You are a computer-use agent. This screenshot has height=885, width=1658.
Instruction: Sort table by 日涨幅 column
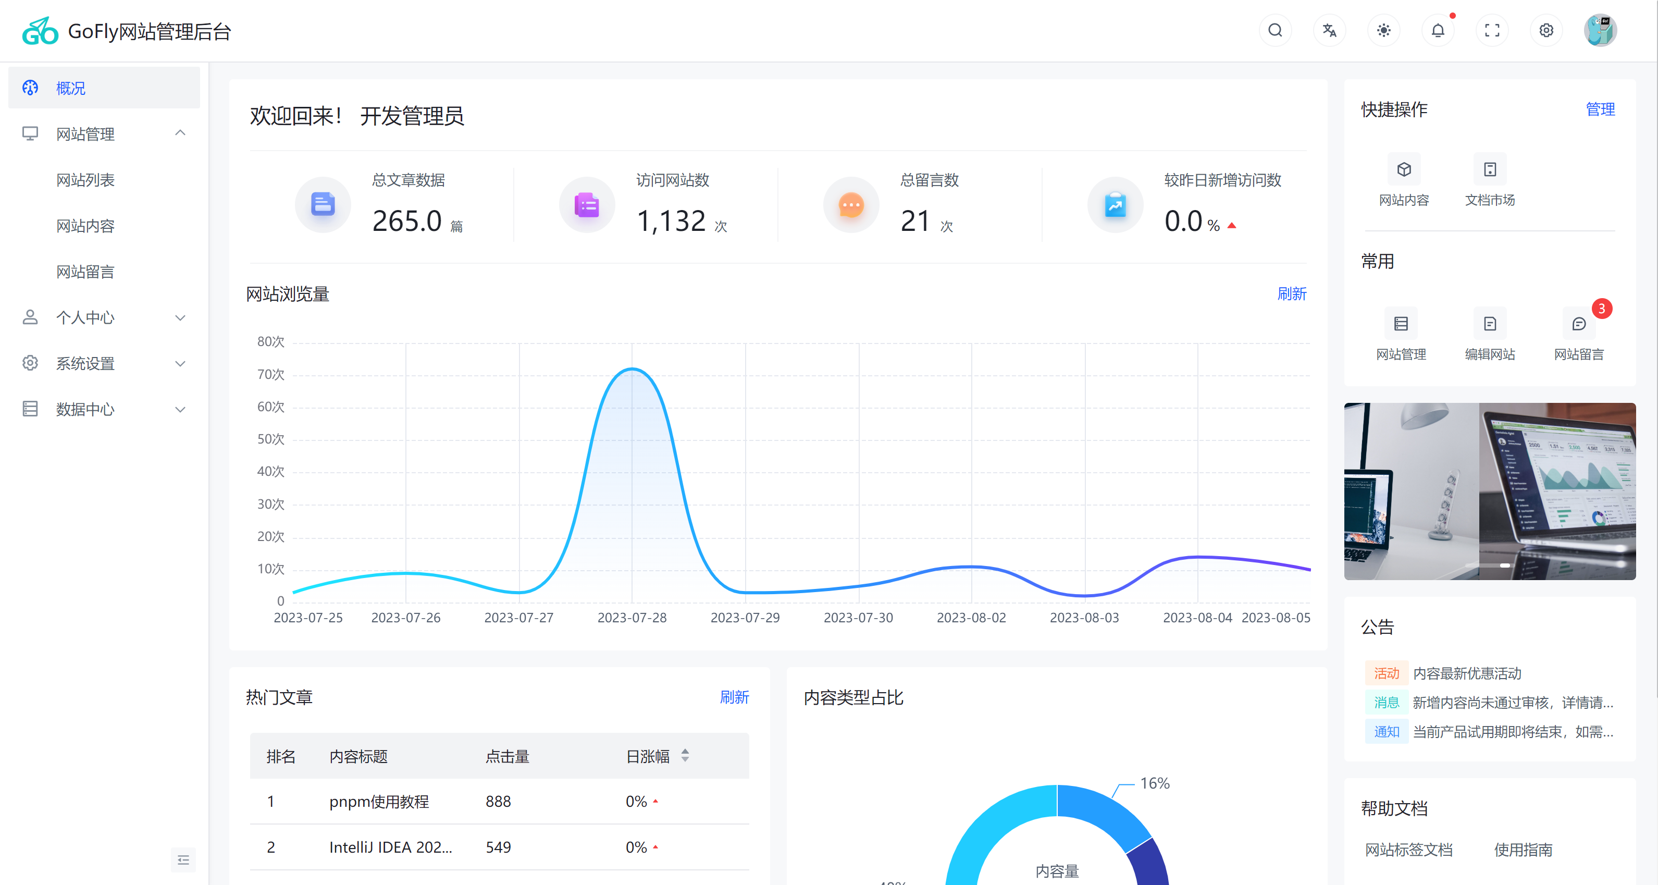click(685, 756)
